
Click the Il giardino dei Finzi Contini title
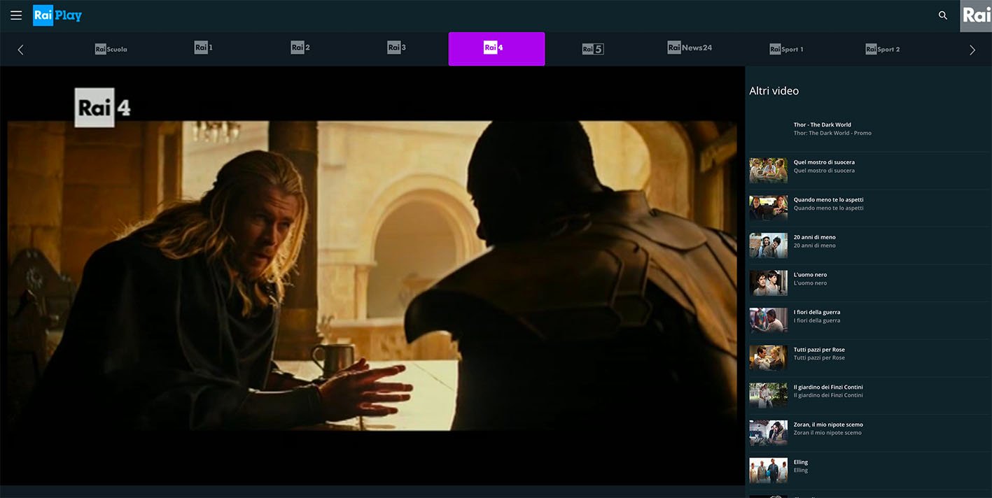pyautogui.click(x=828, y=387)
